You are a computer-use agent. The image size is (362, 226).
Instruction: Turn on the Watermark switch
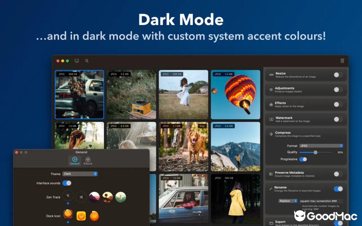(338, 119)
